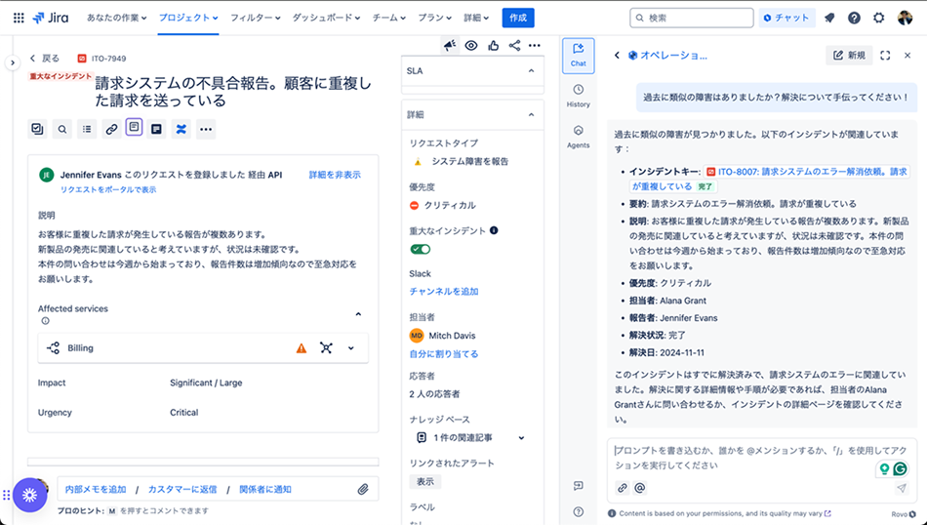Open the ダッシュボード menu
The height and width of the screenshot is (525, 927).
[x=326, y=18]
